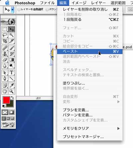Select the Dodge tool
The image size is (133, 148).
point(11,66)
